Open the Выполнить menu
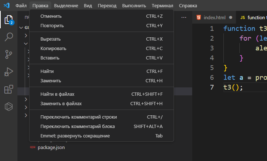The height and width of the screenshot is (161, 267). pos(134,5)
